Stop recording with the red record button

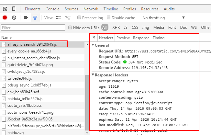[x=5, y=18]
